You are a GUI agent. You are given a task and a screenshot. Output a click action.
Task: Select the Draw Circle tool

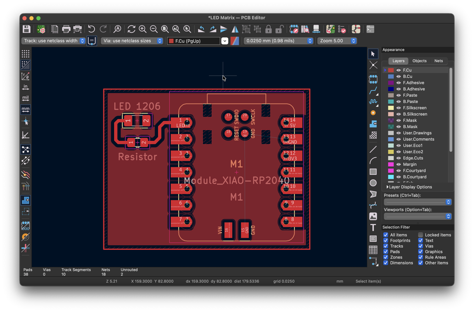373,183
